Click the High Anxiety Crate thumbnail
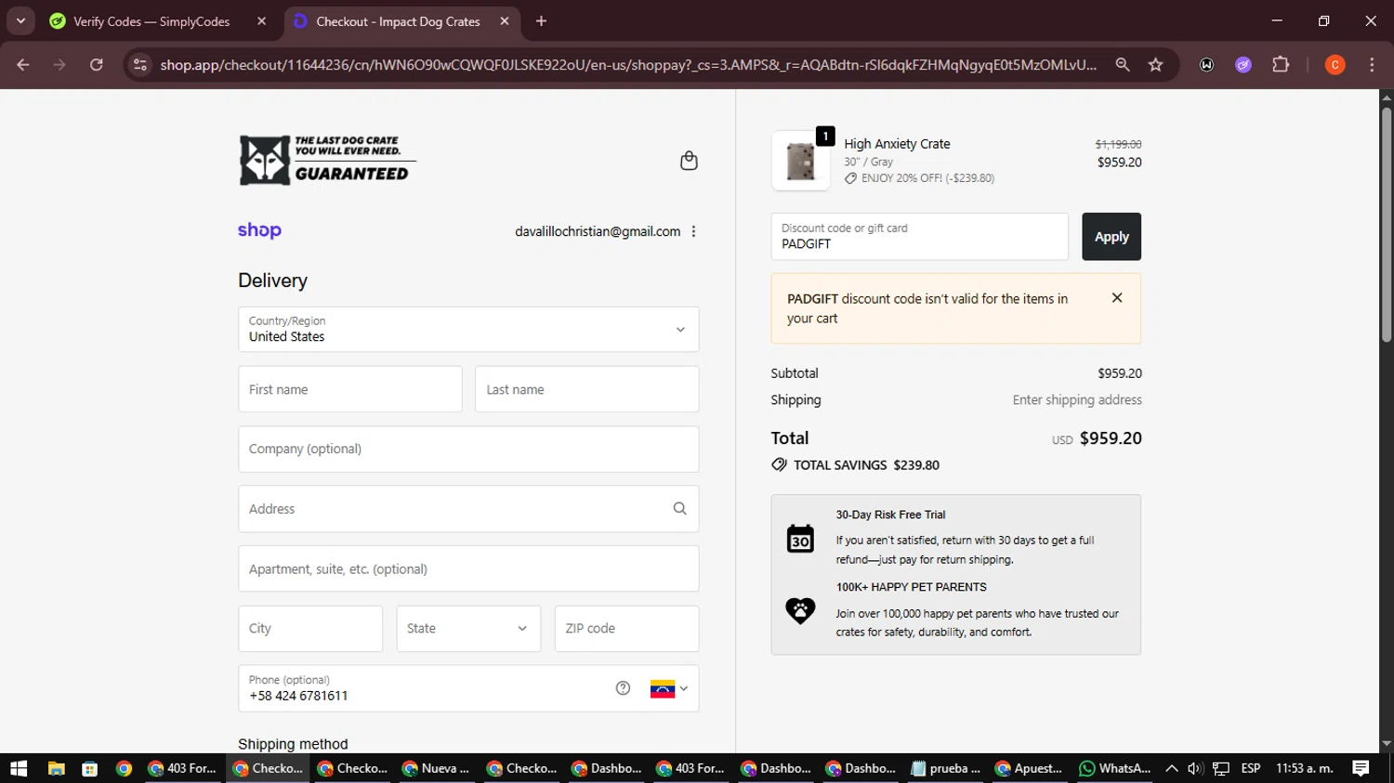 pyautogui.click(x=800, y=162)
